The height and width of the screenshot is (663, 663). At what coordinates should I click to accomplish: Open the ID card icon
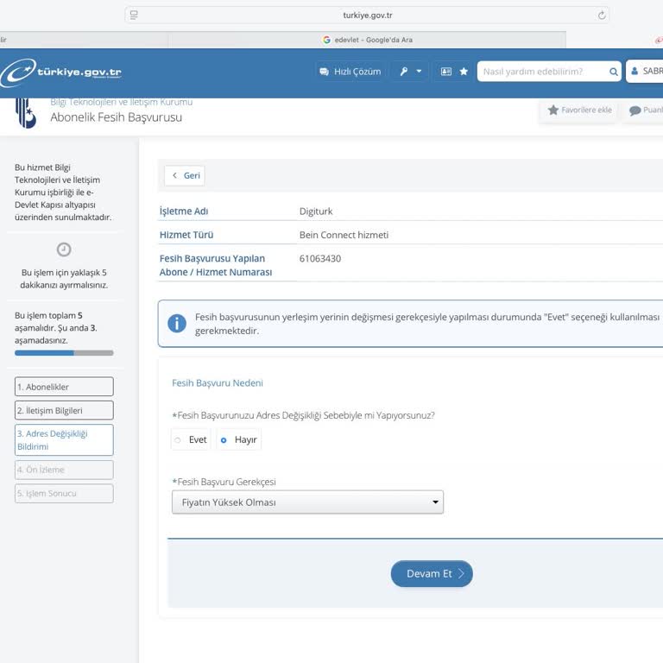click(446, 72)
